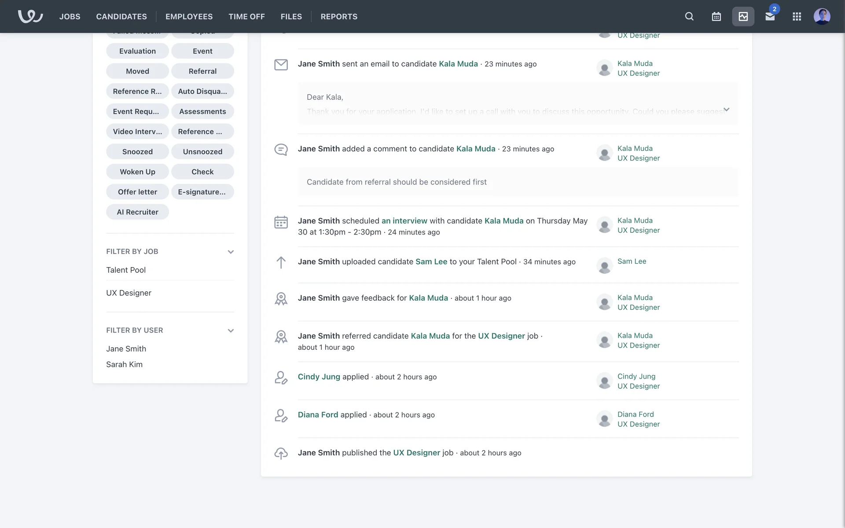Screen dimensions: 845x528
Task: Click the activity feed chart icon
Action: [x=743, y=16]
